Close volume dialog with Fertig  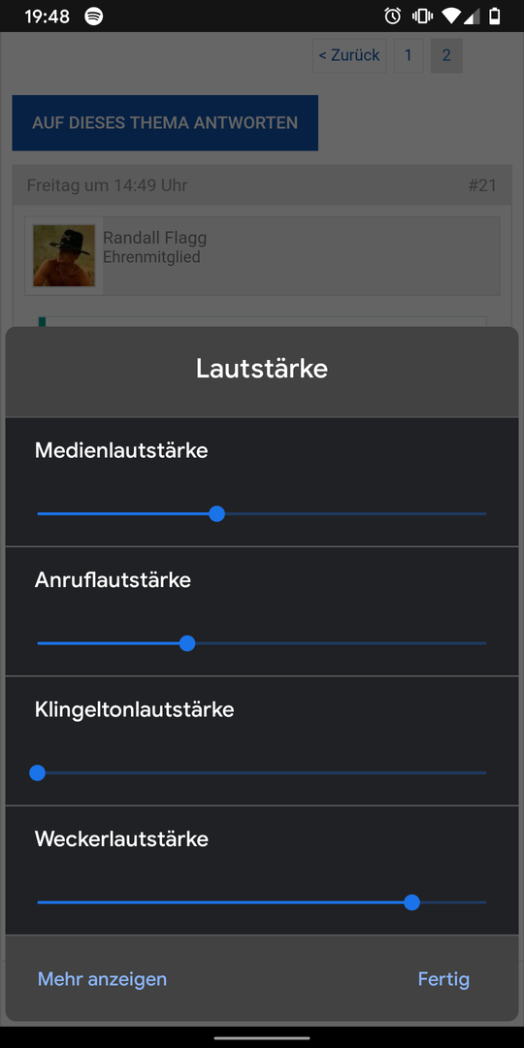coord(443,979)
